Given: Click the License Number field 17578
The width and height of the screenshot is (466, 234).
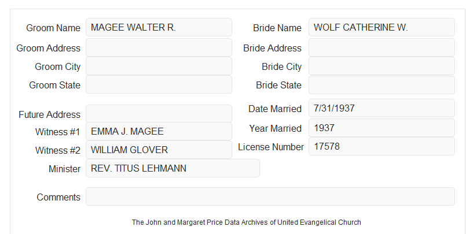Looking at the screenshot, I should (381, 146).
